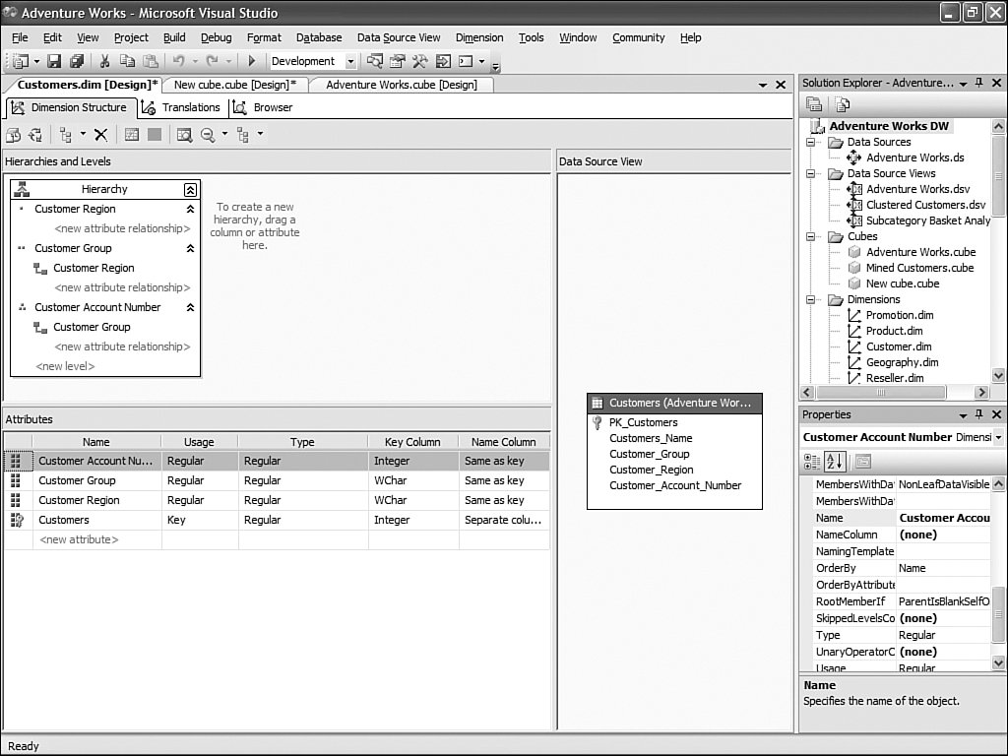Screen dimensions: 1008x756
Task: Click the Show All Files icon in Solution Explorer
Action: (x=843, y=104)
